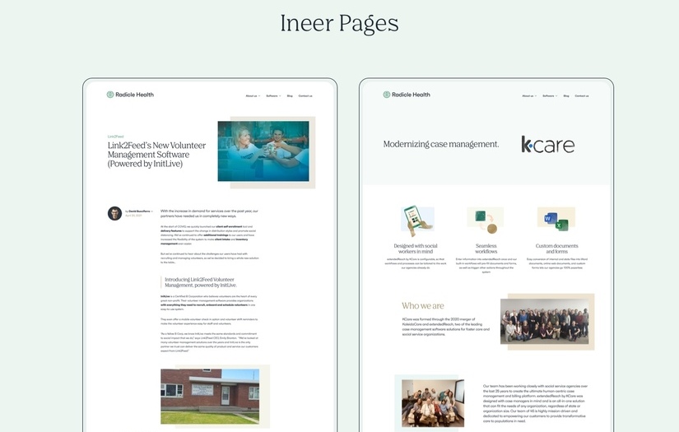Click the Link2Feed category label
The image size is (679, 432).
[115, 137]
